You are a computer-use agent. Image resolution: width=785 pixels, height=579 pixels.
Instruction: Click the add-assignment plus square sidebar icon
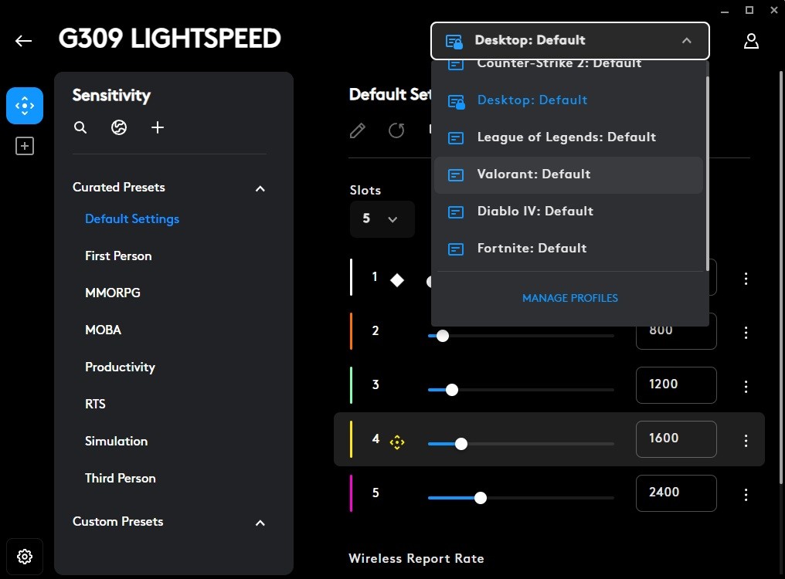pos(25,146)
